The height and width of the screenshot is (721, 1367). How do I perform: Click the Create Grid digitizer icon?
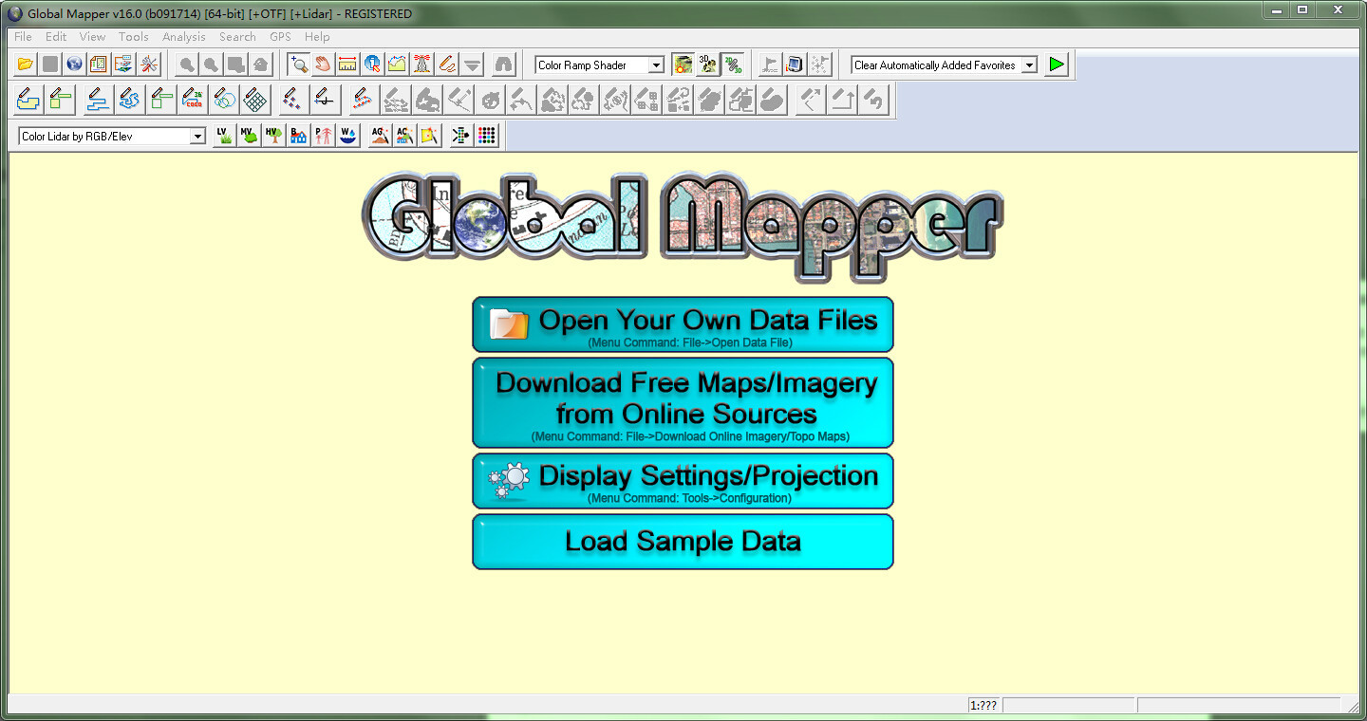(x=254, y=100)
